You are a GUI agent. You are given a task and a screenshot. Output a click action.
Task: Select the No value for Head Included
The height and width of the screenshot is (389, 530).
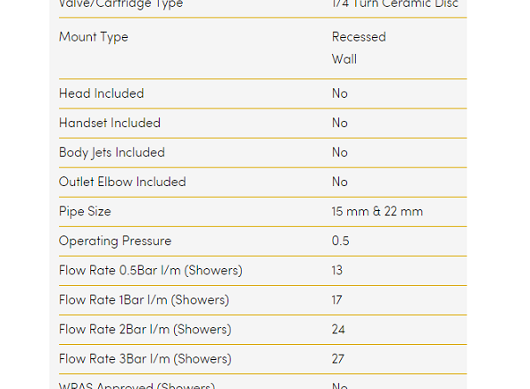click(340, 94)
